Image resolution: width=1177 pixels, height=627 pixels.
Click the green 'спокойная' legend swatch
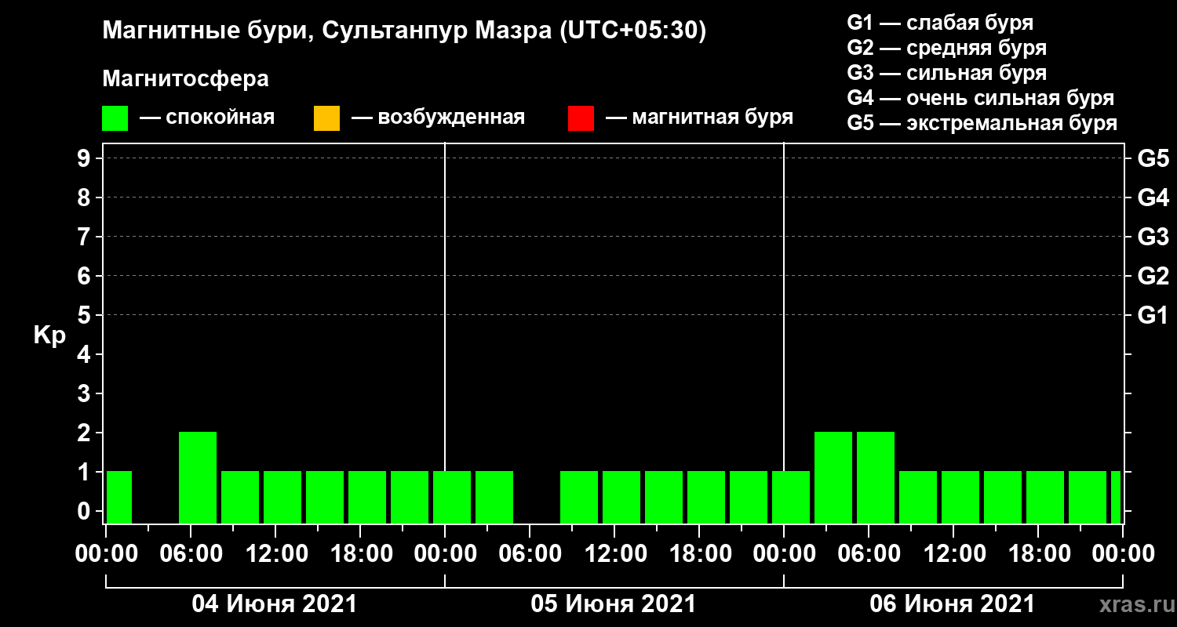[x=115, y=118]
